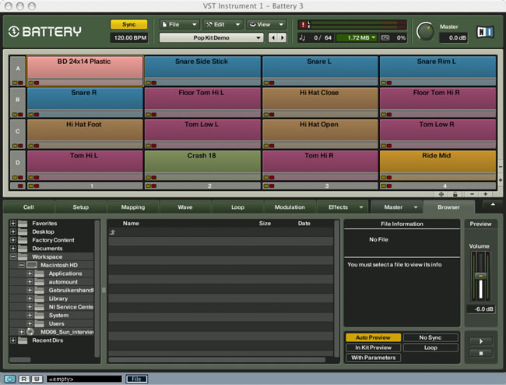Switch to the Mapping tab
The height and width of the screenshot is (385, 506).
133,207
